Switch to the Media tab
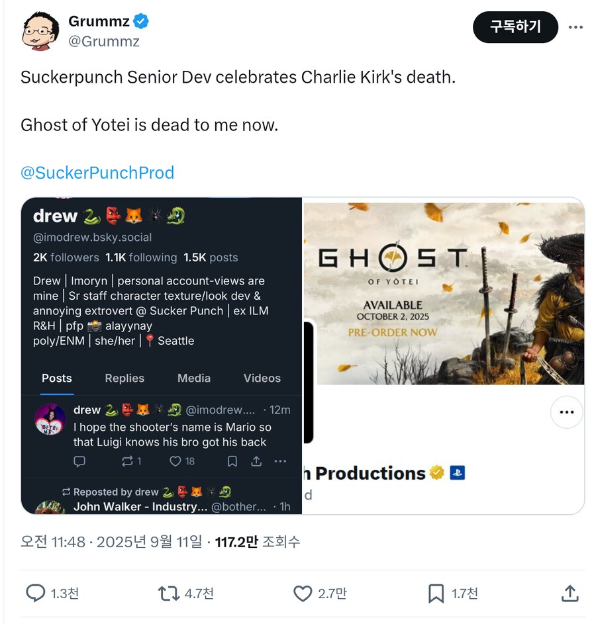 click(194, 378)
